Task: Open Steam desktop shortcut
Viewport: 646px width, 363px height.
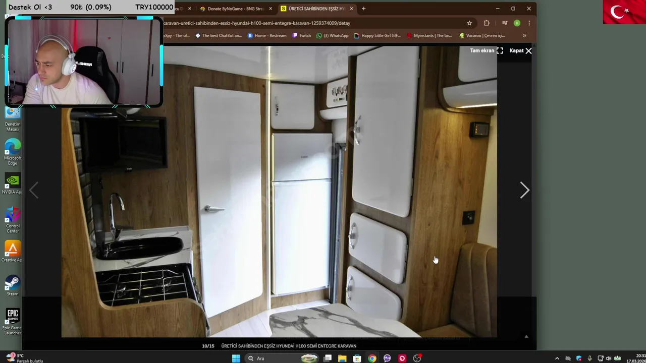Action: click(x=13, y=286)
